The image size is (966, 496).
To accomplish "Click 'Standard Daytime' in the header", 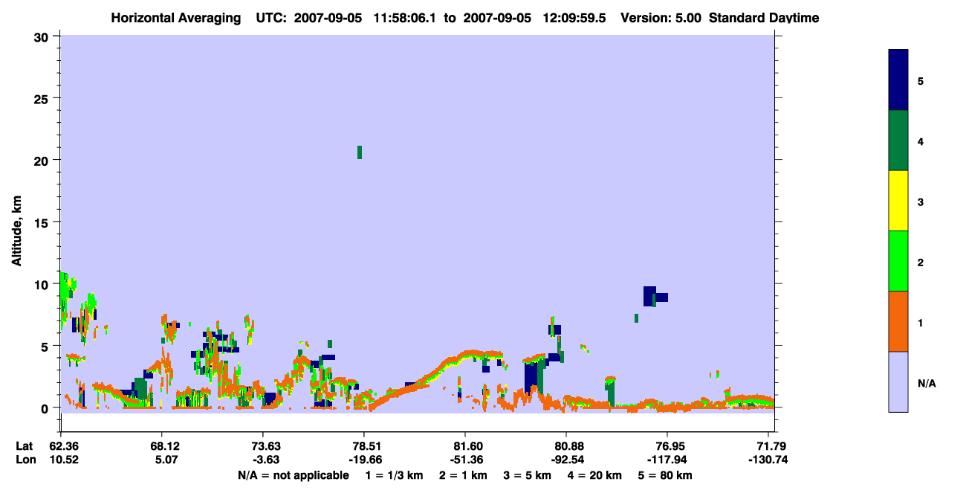I will 764,18.
